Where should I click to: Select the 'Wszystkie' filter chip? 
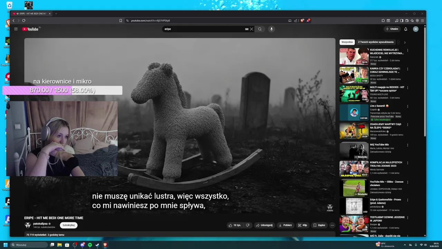coord(347,42)
